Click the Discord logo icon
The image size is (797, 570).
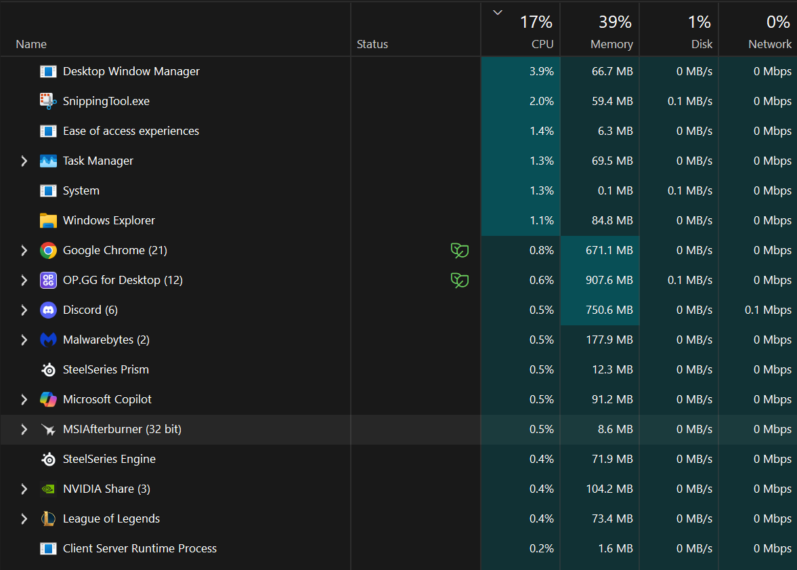(x=48, y=310)
